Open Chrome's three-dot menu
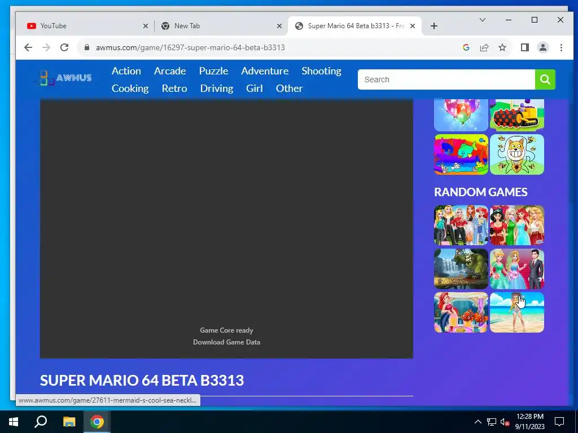 (x=561, y=47)
